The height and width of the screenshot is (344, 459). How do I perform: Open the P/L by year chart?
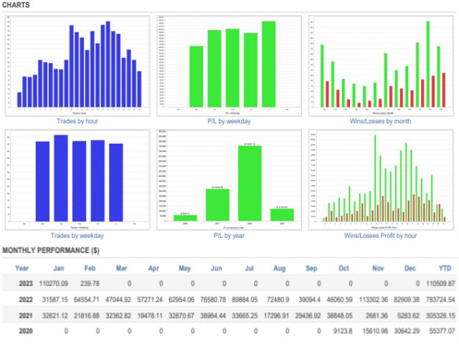[x=229, y=179]
